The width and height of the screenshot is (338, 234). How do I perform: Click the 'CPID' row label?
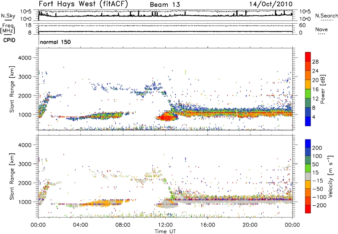click(x=9, y=40)
